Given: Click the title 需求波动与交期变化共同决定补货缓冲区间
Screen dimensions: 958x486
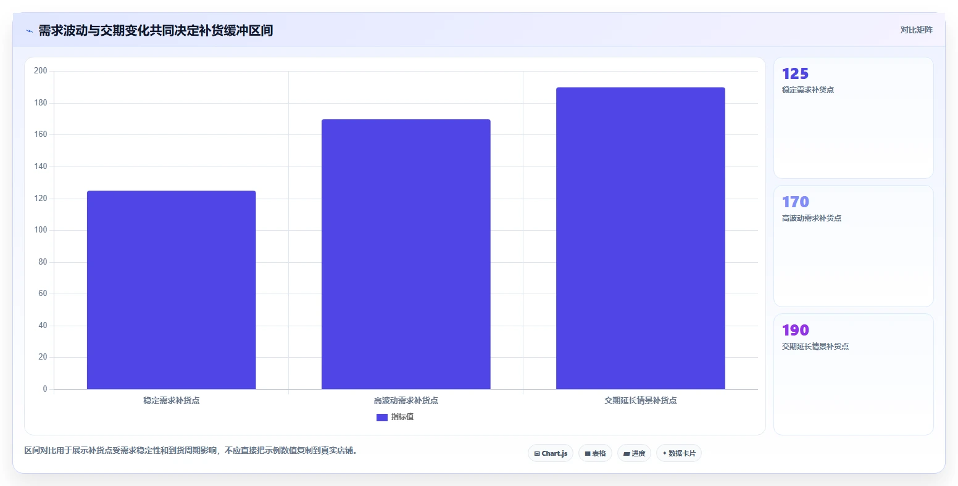Looking at the screenshot, I should [x=156, y=30].
